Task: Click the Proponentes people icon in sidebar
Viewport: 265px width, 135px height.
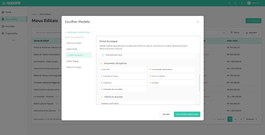Action: [x=3, y=33]
